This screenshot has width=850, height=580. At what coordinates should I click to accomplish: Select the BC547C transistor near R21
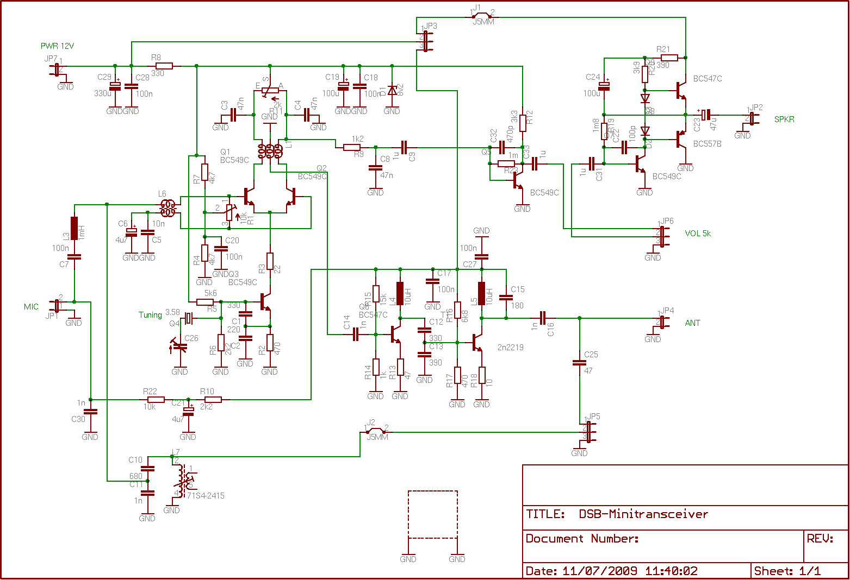pyautogui.click(x=681, y=91)
